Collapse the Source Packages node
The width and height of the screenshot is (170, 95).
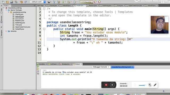pyautogui.click(x=6, y=10)
